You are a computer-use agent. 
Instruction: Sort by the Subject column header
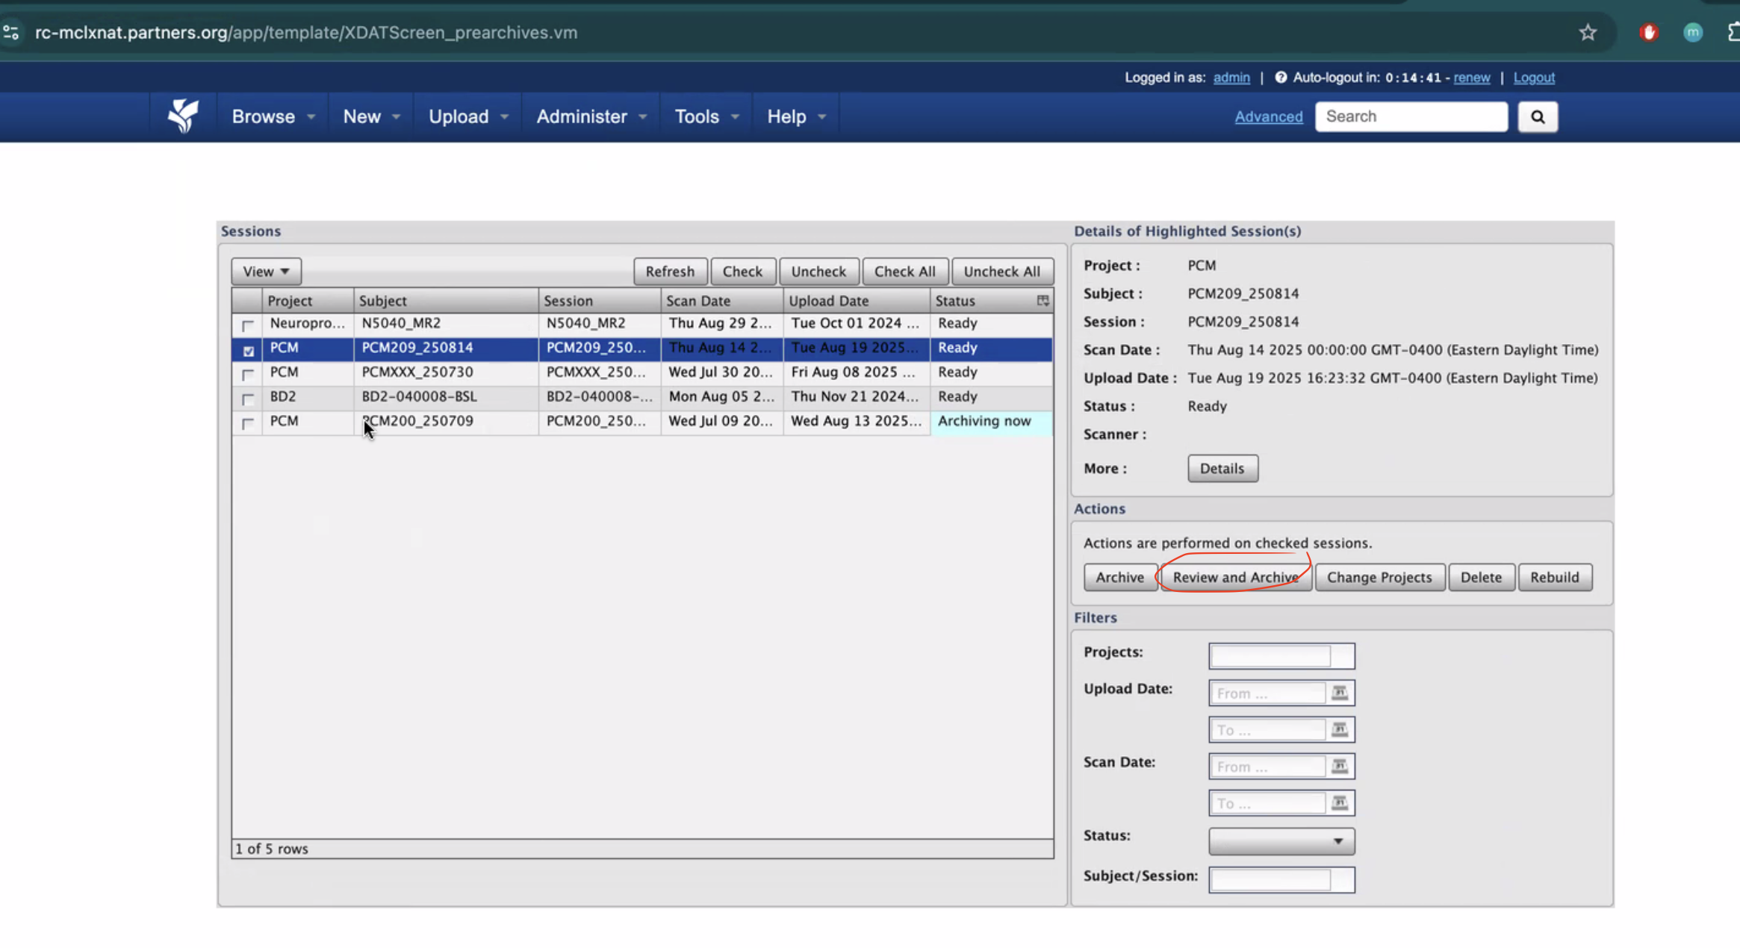(x=446, y=300)
